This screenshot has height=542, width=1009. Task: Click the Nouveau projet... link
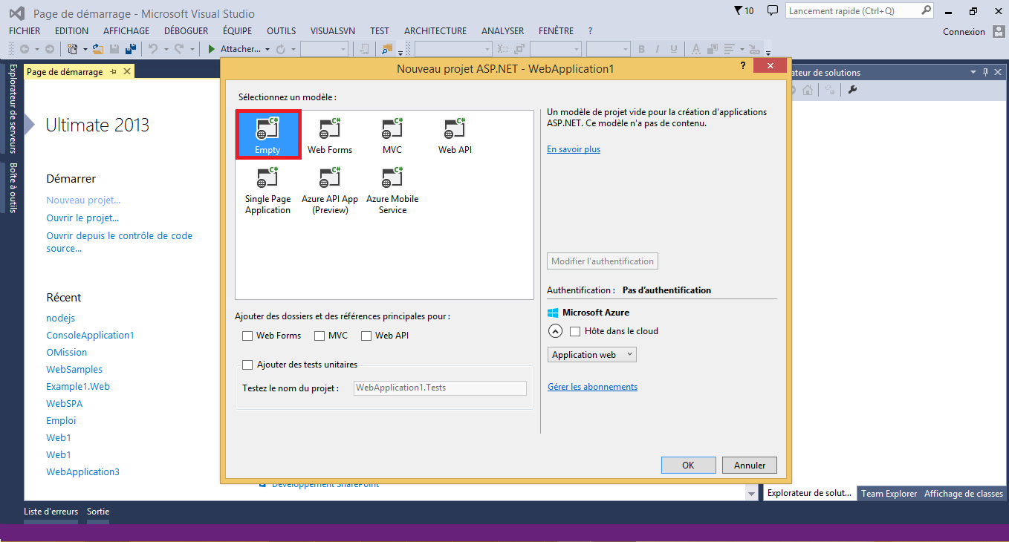(83, 200)
